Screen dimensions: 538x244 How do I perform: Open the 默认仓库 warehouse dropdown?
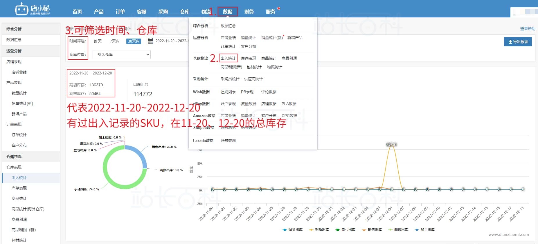[x=121, y=54]
